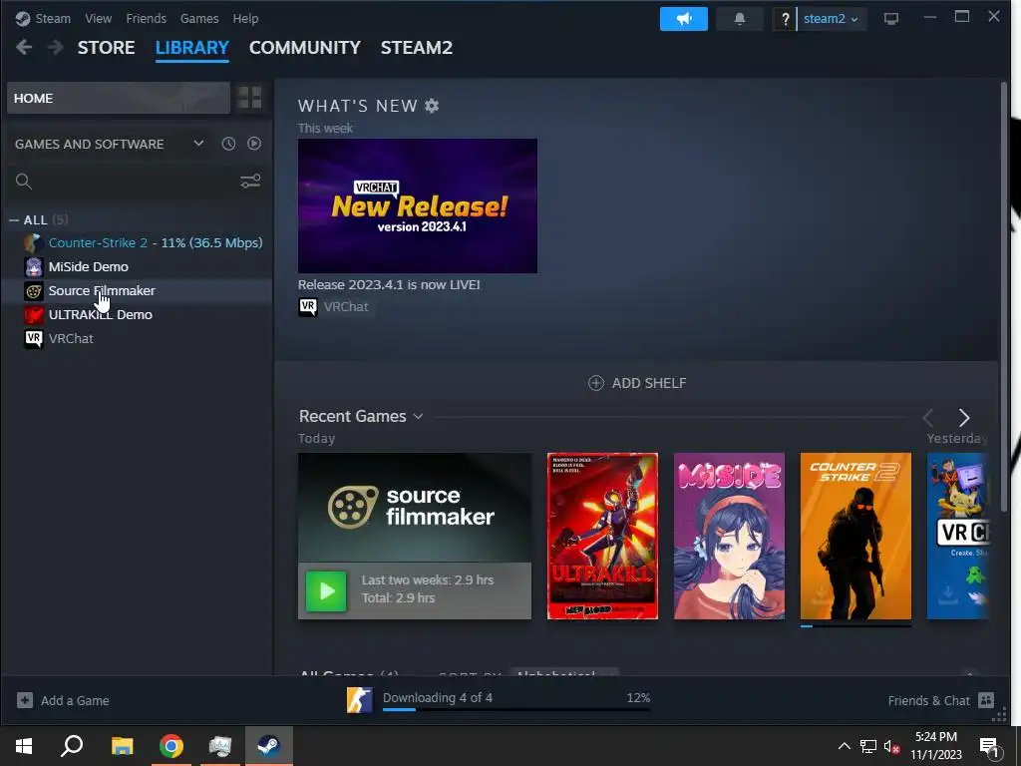Click Friends & Chat label

[x=929, y=700]
